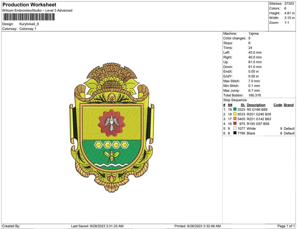Viewport: 297px width, 229px height.
Task: Click the Total Bobbin value '180.31ft'
Action: point(255,95)
